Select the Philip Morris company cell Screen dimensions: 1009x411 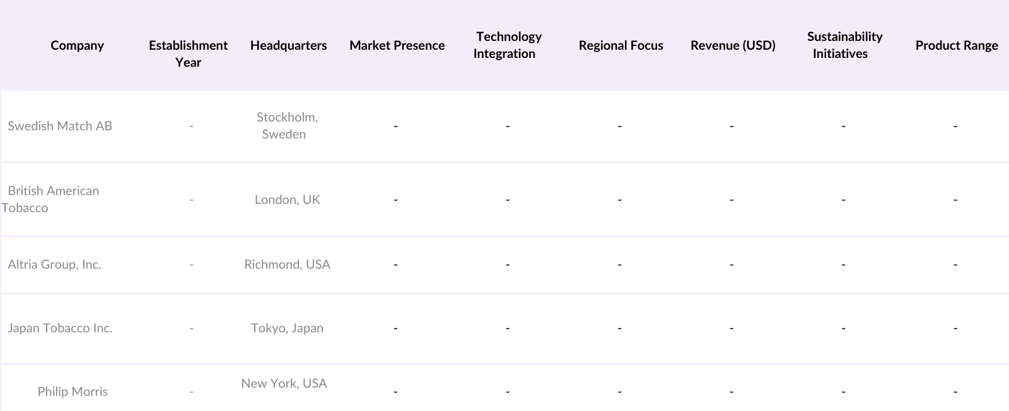coord(73,391)
